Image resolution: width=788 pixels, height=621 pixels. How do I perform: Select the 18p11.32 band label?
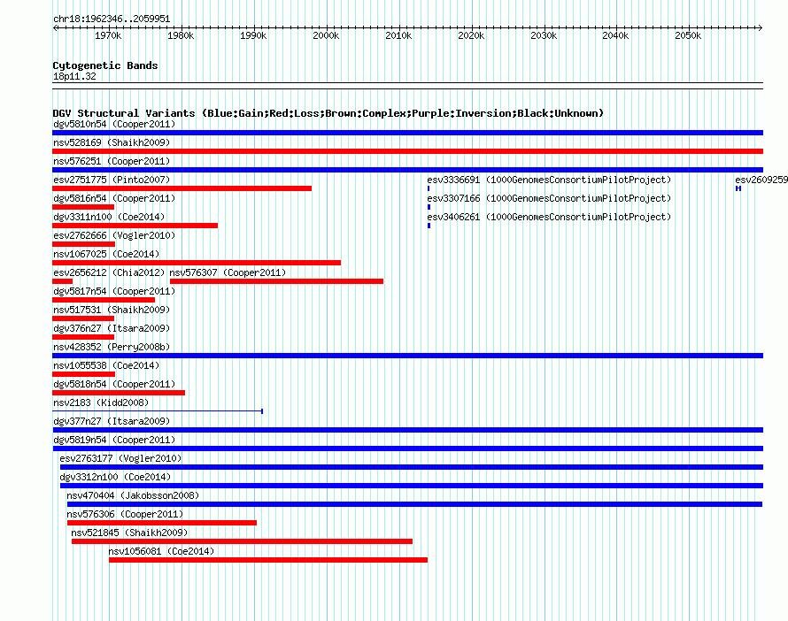(x=74, y=76)
